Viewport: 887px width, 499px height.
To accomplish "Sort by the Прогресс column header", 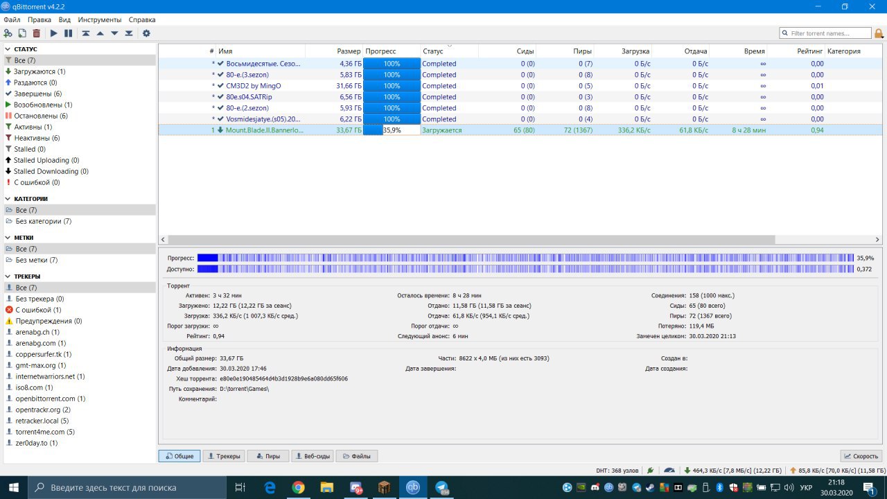I will click(392, 51).
